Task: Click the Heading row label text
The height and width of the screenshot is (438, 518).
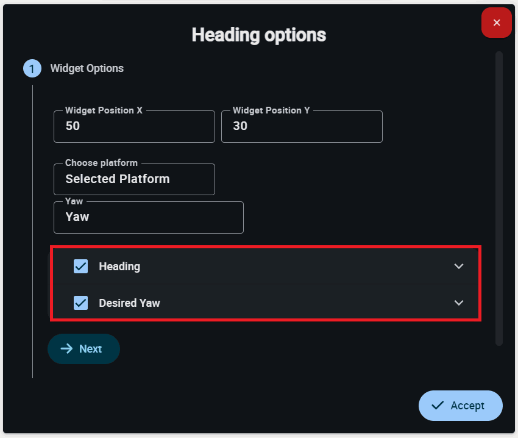Action: pyautogui.click(x=119, y=267)
